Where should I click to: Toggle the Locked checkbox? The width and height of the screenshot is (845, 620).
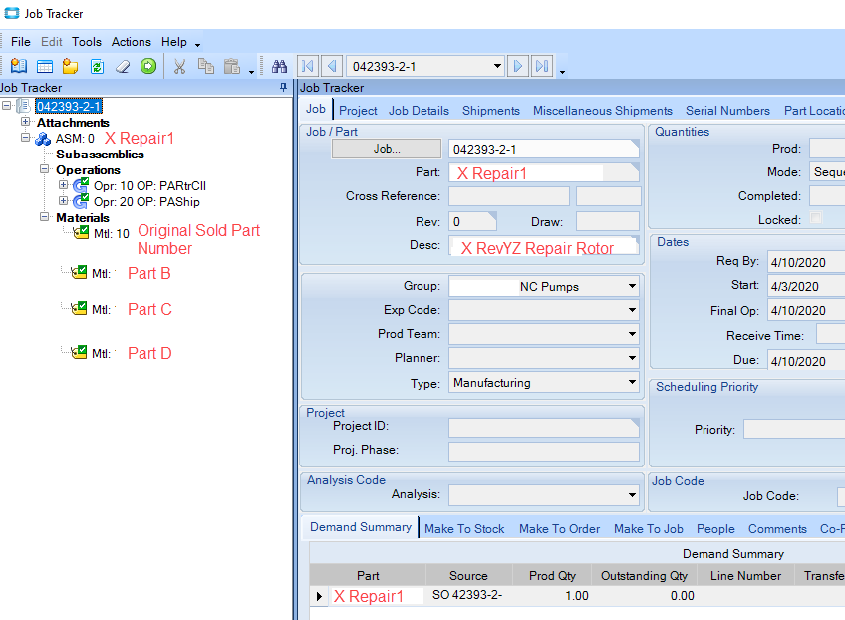(816, 218)
